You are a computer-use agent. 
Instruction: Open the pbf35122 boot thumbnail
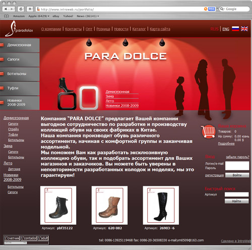pyautogui.click(x=58, y=205)
